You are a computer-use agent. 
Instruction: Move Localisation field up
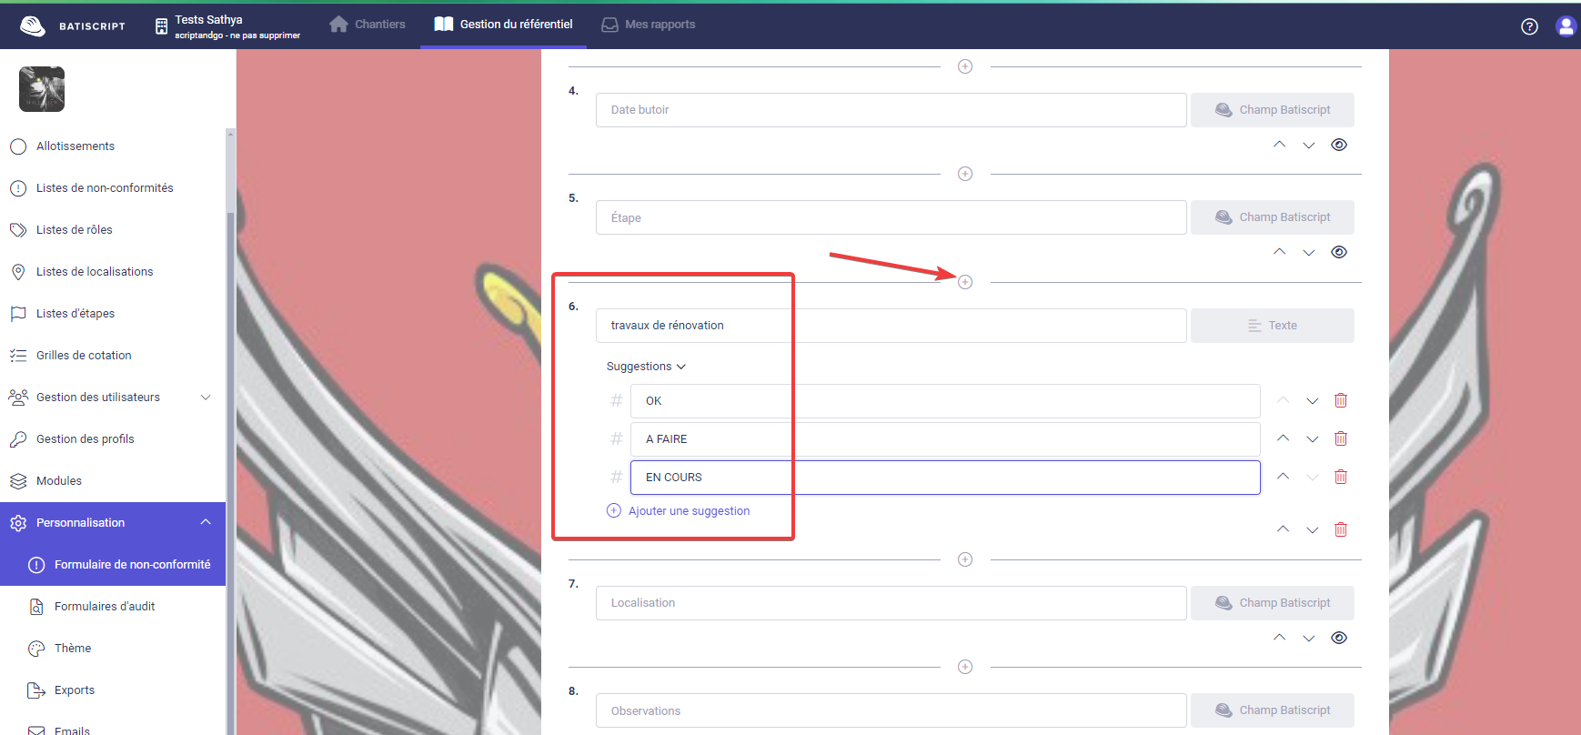click(x=1280, y=638)
